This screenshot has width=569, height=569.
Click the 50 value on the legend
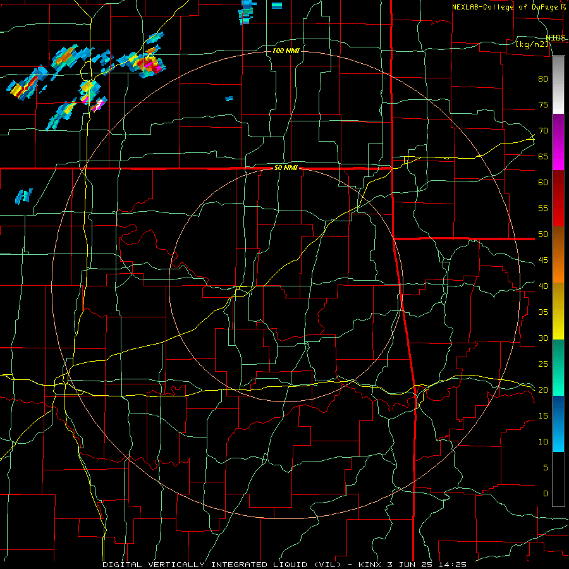click(543, 235)
